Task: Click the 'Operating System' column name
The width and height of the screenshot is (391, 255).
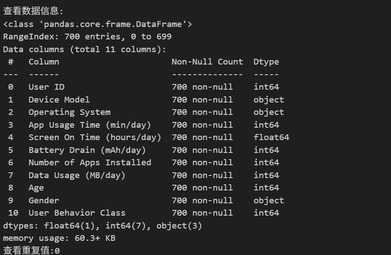Action: tap(70, 112)
